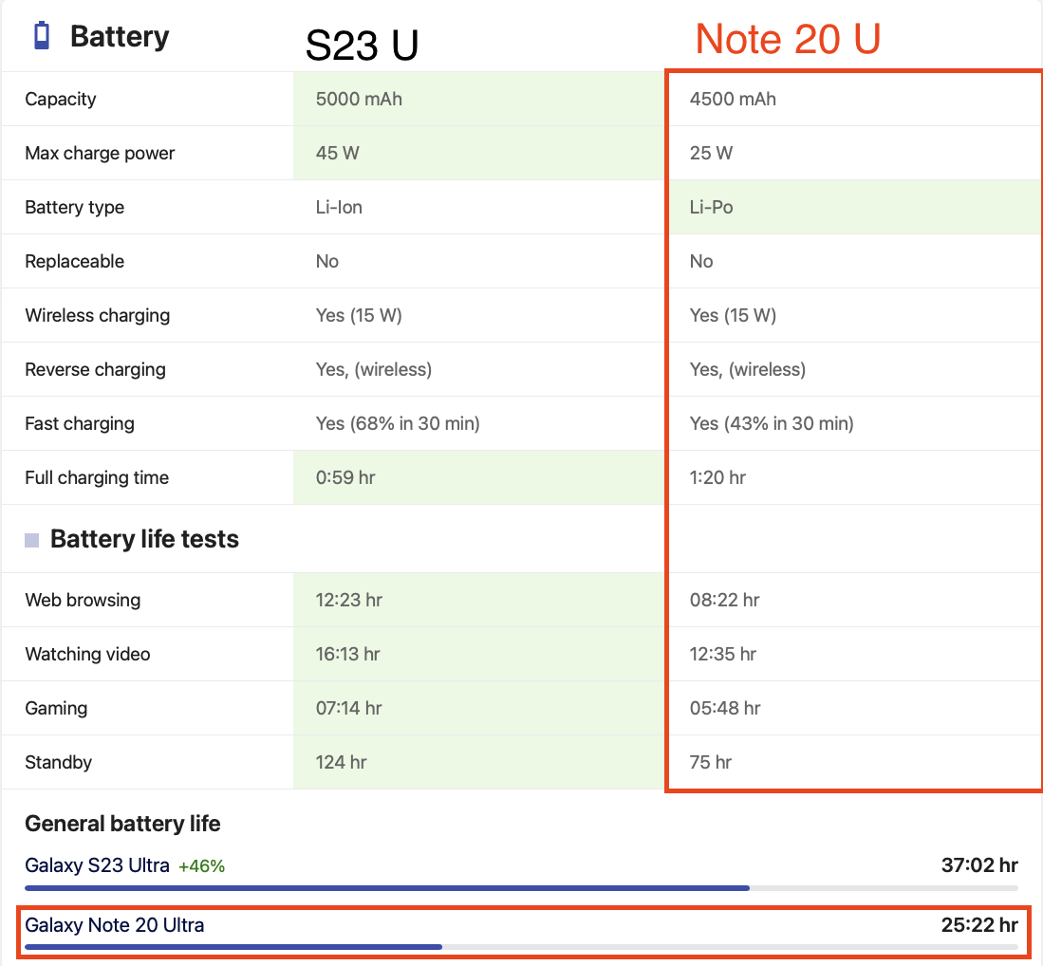Select the Capacity row label
Screen dimensions: 1043x966
point(61,99)
